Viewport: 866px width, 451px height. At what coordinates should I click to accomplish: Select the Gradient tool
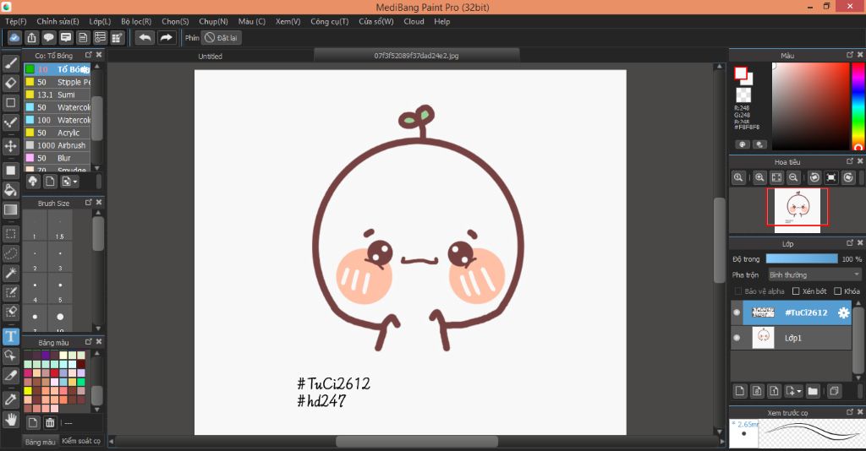[10, 209]
